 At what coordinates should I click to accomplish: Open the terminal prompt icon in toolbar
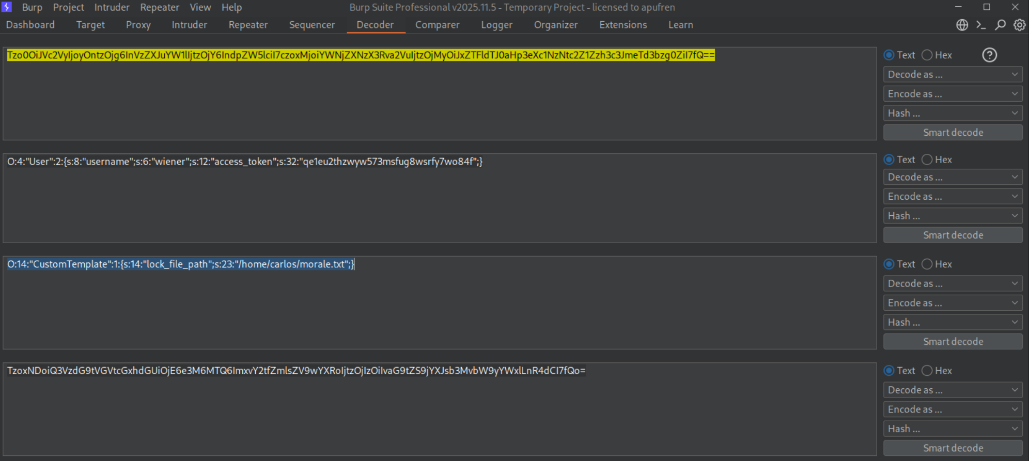(981, 25)
